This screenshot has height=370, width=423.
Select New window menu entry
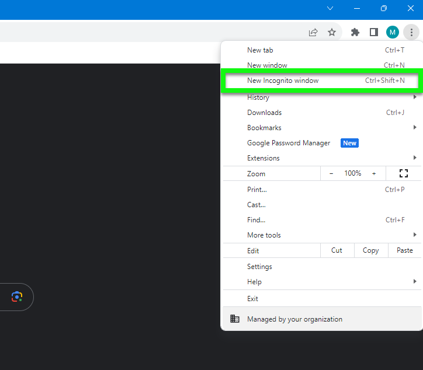(321, 65)
